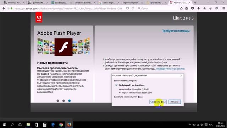Launch File Explorer from taskbar
This screenshot has height=128, width=227.
28,124
